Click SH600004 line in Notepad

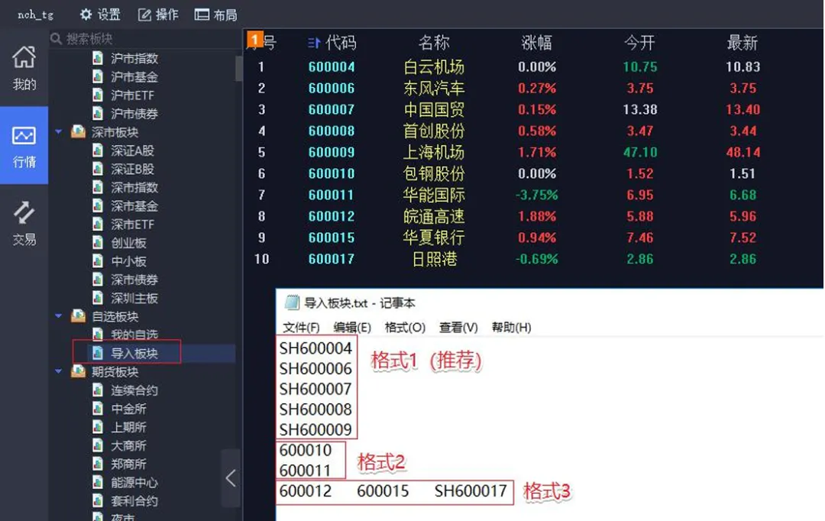pos(315,348)
